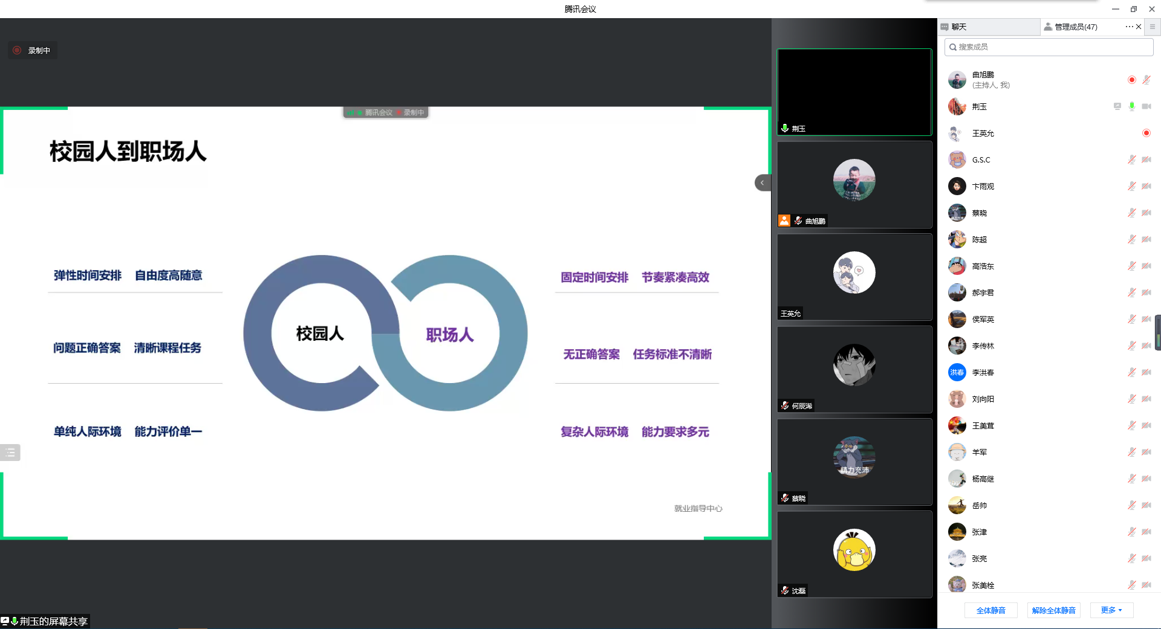Click the slide outline list icon at left
Image resolution: width=1161 pixels, height=629 pixels.
(x=10, y=452)
